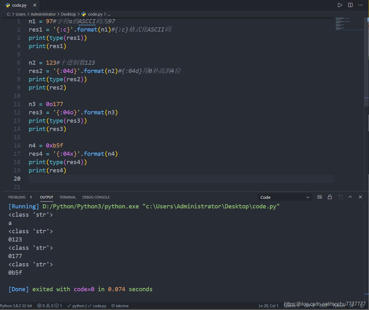Click the n4 = 0xb5f code line
The width and height of the screenshot is (369, 310).
(46, 146)
